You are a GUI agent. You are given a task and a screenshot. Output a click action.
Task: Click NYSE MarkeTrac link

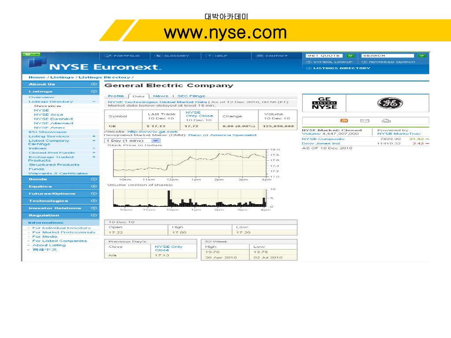pyautogui.click(x=399, y=133)
